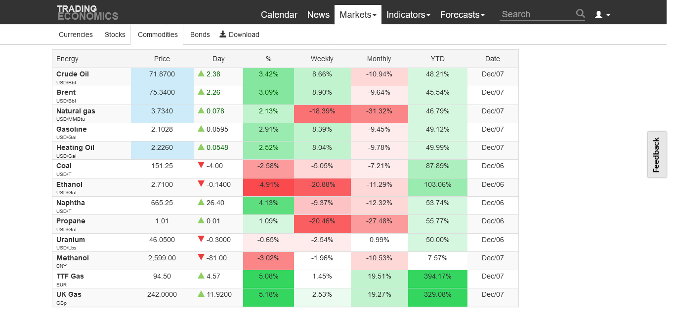Click the search magnifier icon
Image resolution: width=675 pixels, height=317 pixels.
point(580,14)
